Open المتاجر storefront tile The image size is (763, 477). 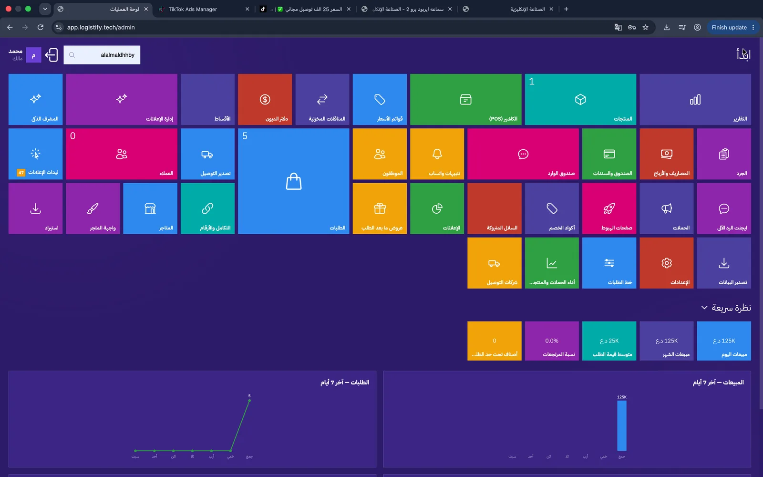coord(150,208)
